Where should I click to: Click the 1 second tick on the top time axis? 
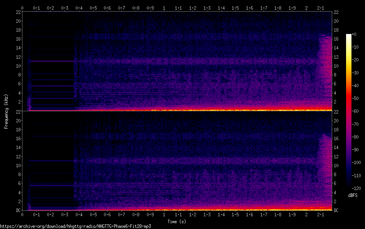[164, 7]
